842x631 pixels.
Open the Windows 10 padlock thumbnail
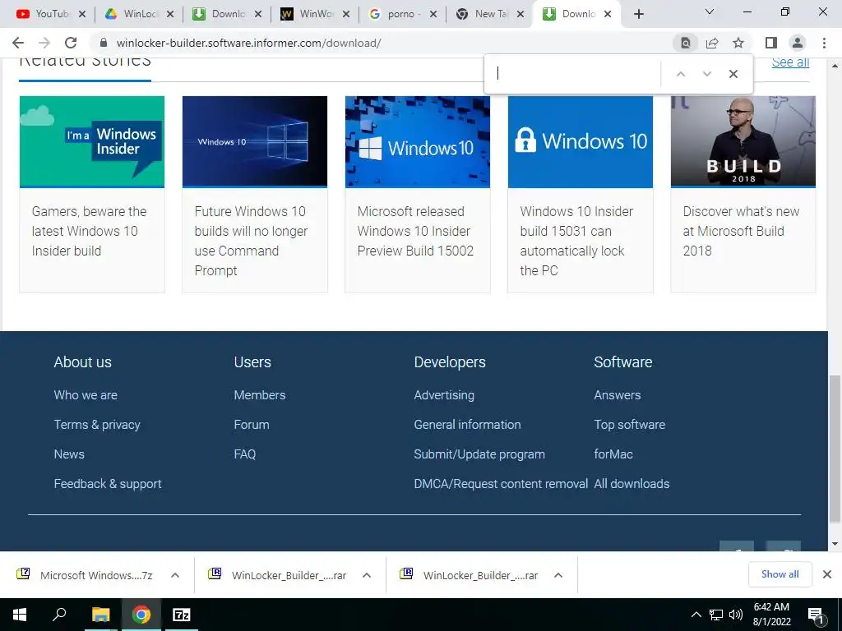(581, 141)
